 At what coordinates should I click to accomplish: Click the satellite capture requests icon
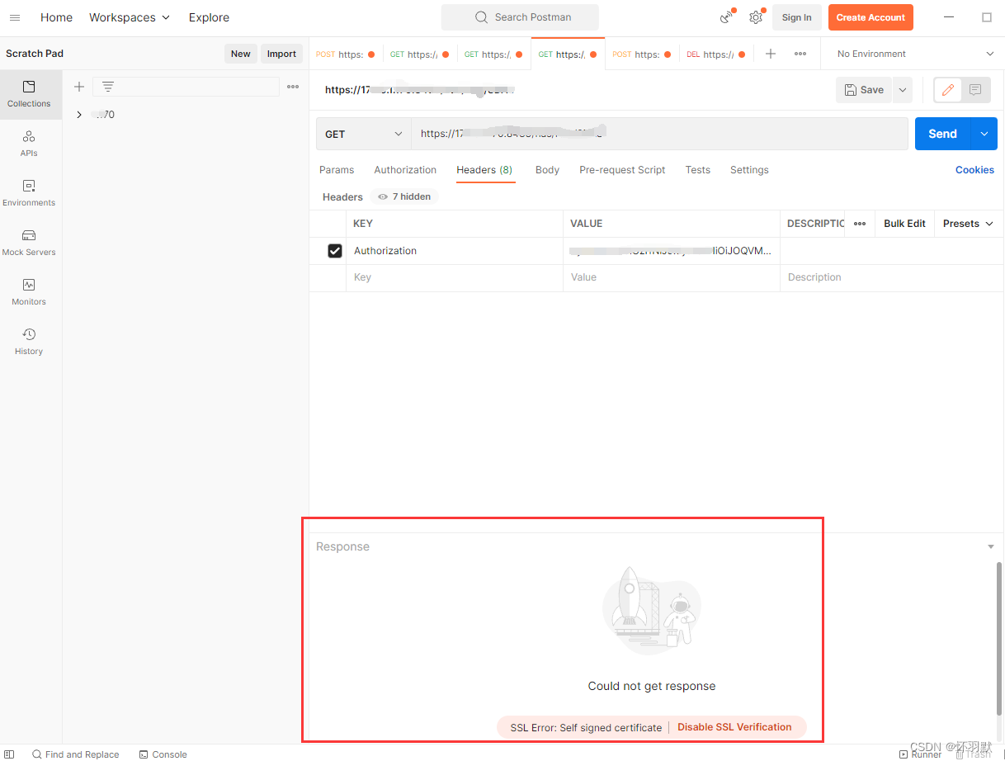(x=727, y=17)
